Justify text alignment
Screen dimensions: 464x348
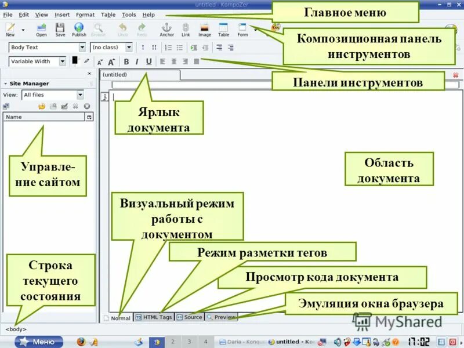197,61
